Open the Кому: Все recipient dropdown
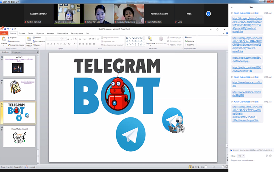The height and width of the screenshot is (172, 274). [x=241, y=156]
